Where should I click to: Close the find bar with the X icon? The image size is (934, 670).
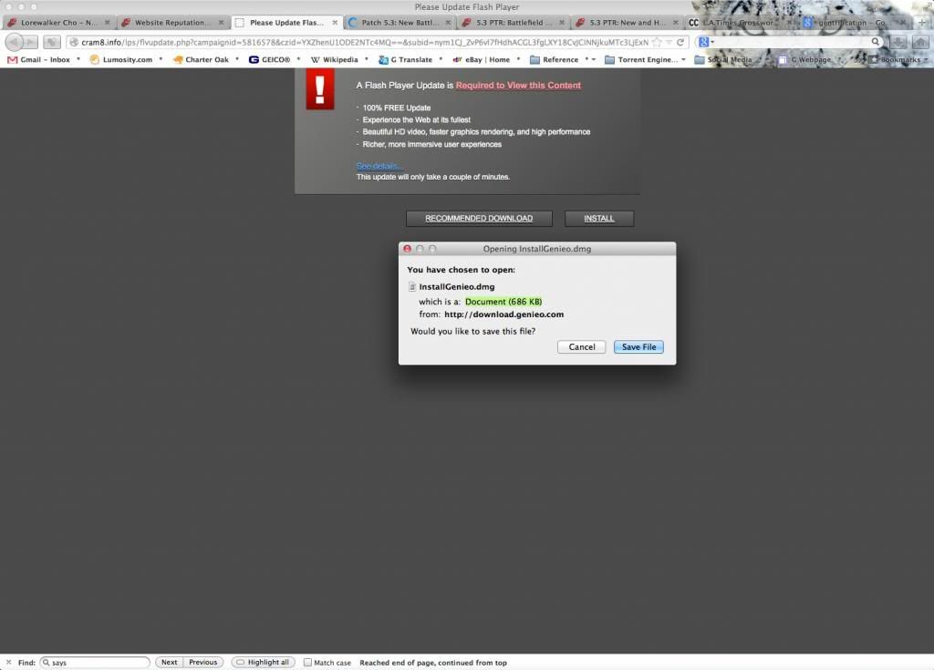point(9,663)
